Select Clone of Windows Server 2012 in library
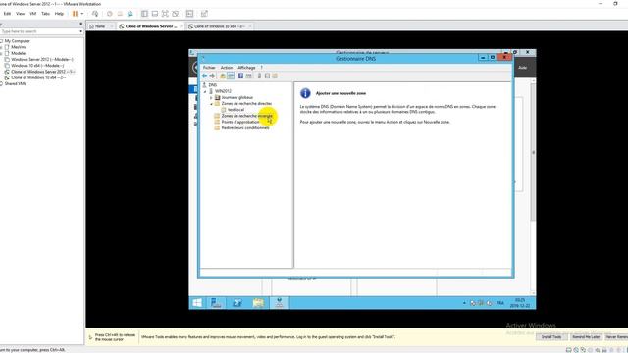 pyautogui.click(x=43, y=72)
